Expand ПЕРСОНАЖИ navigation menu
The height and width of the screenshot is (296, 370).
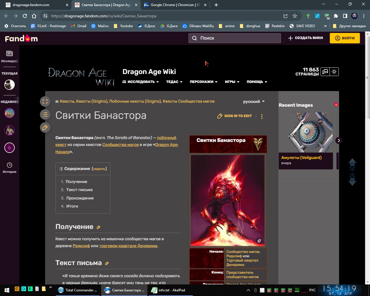(x=203, y=82)
